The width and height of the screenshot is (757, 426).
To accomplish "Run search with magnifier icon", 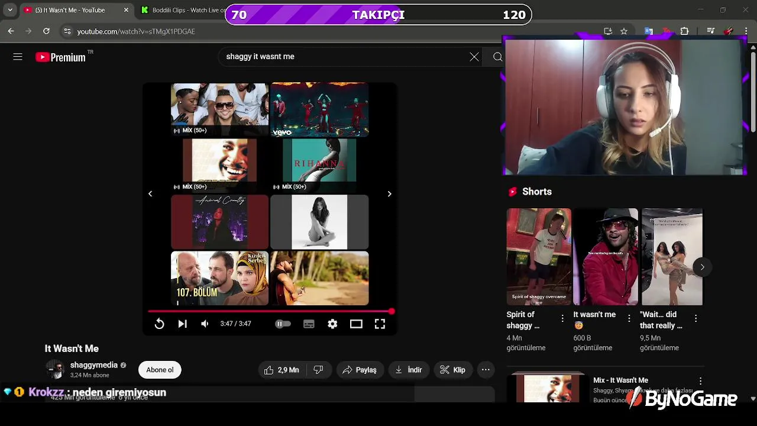I will 497,57.
